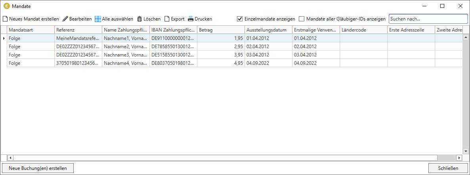
Task: Click Erstmalige Verwendung cell 03.04.2012
Action: 316,55
